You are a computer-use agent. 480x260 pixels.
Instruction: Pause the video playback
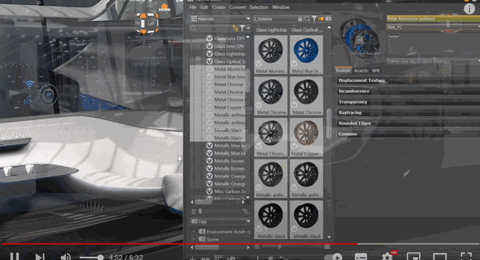(15, 256)
